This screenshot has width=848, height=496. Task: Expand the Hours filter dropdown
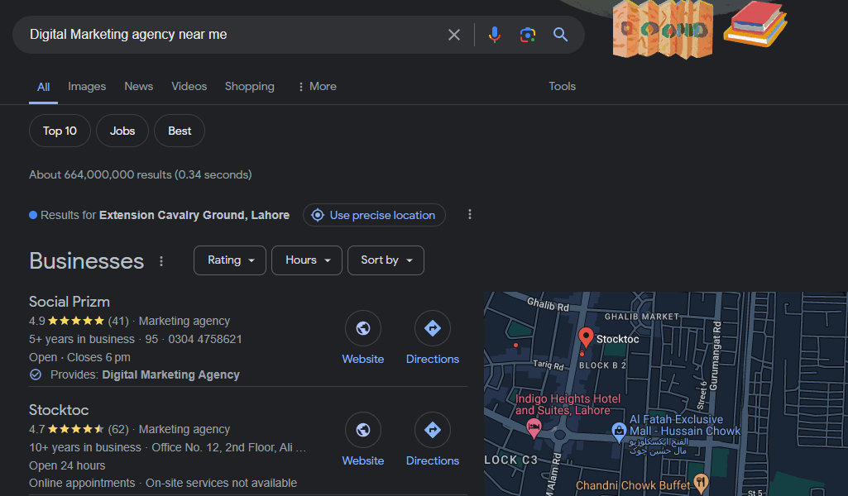(307, 260)
